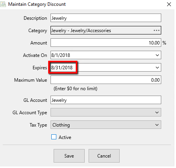The width and height of the screenshot is (176, 168).
Task: Expand the Expires date picker arrow
Action: point(157,67)
